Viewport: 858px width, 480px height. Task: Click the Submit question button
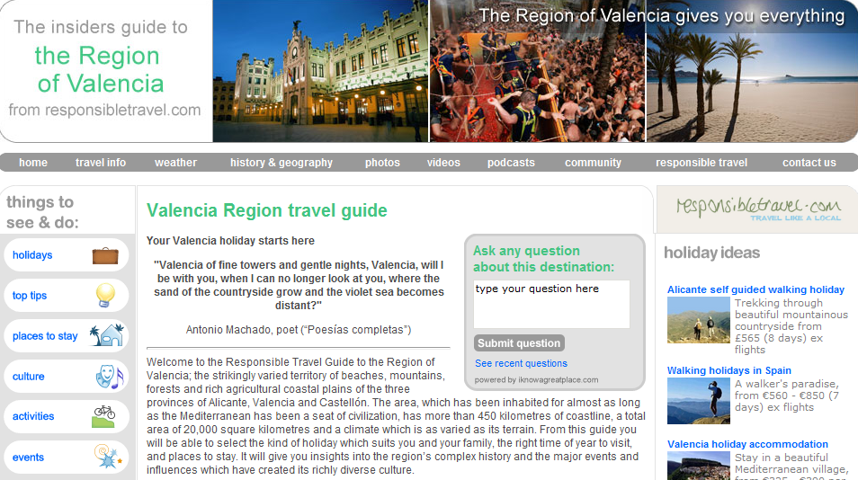pyautogui.click(x=519, y=343)
